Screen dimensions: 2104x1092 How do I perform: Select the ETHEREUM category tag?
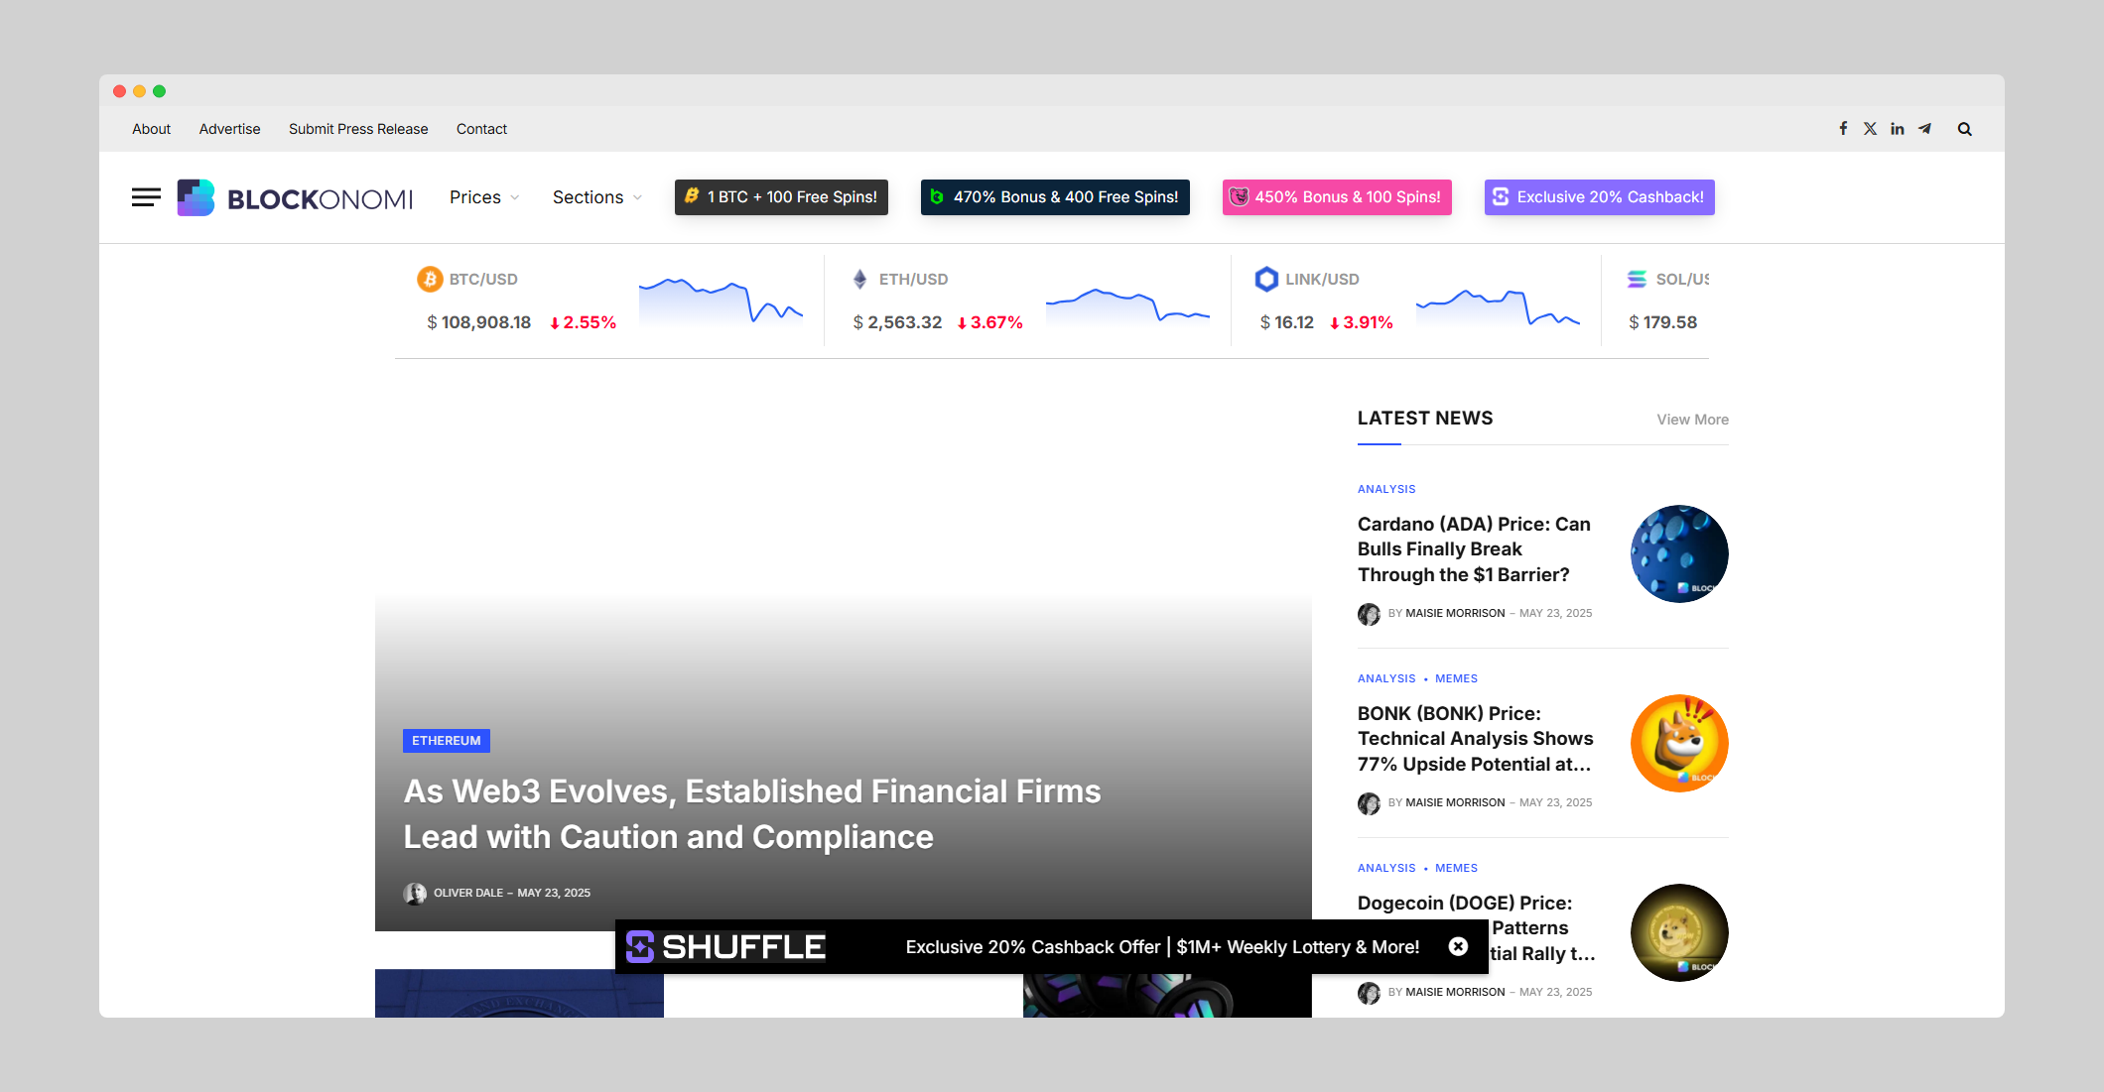446,741
